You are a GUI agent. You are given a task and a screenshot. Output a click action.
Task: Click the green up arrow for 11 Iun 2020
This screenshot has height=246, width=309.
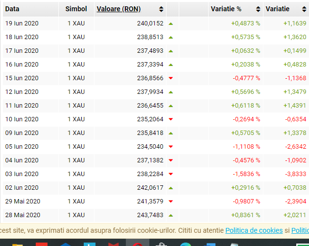coord(171,105)
